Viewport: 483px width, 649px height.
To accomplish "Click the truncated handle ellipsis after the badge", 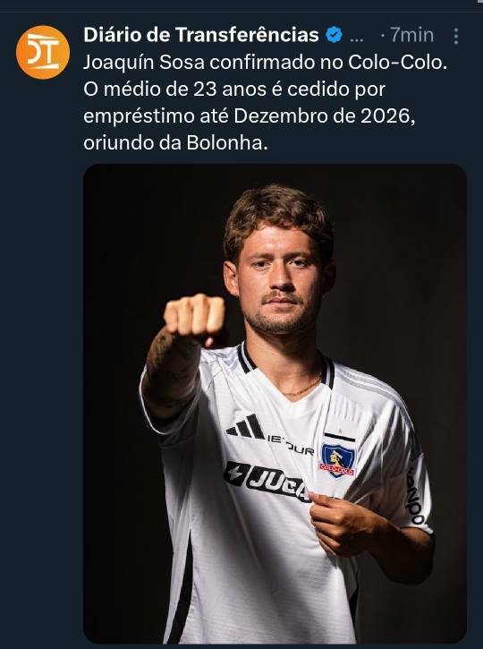I will (357, 38).
